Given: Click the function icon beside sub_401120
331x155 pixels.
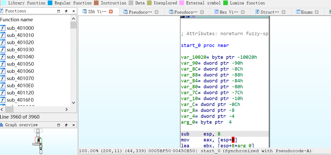Looking at the screenshot, I should [x=3, y=93].
